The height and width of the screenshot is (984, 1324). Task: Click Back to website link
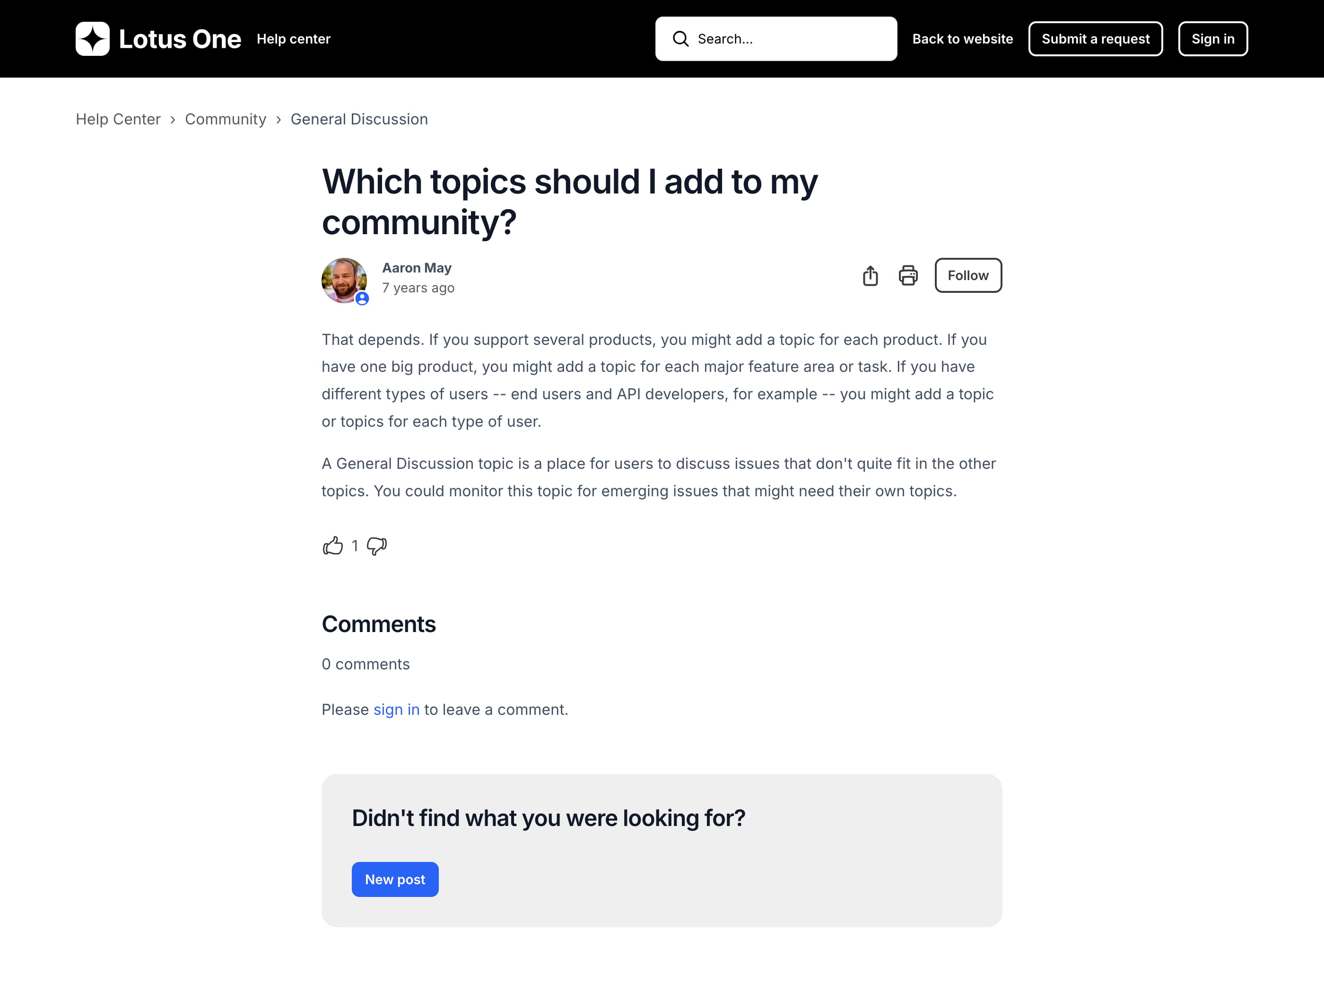[962, 39]
